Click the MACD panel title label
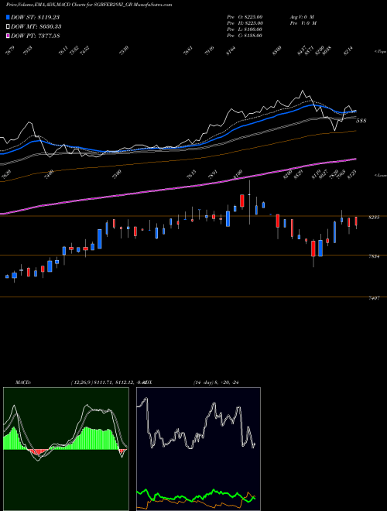 click(23, 382)
